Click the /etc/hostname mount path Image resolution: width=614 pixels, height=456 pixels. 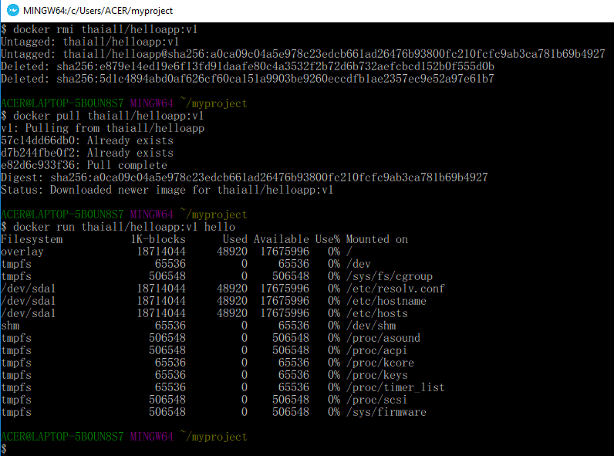coord(386,301)
